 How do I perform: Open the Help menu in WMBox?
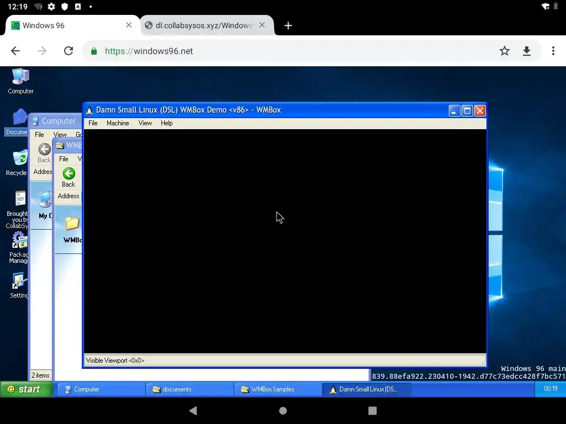pyautogui.click(x=167, y=123)
